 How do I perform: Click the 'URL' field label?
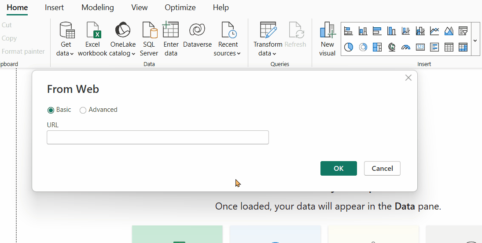52,125
